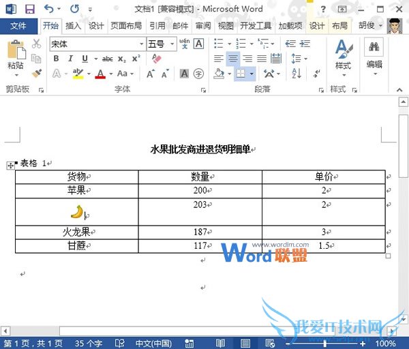Expand highlight color dropdown arrow

[89, 74]
